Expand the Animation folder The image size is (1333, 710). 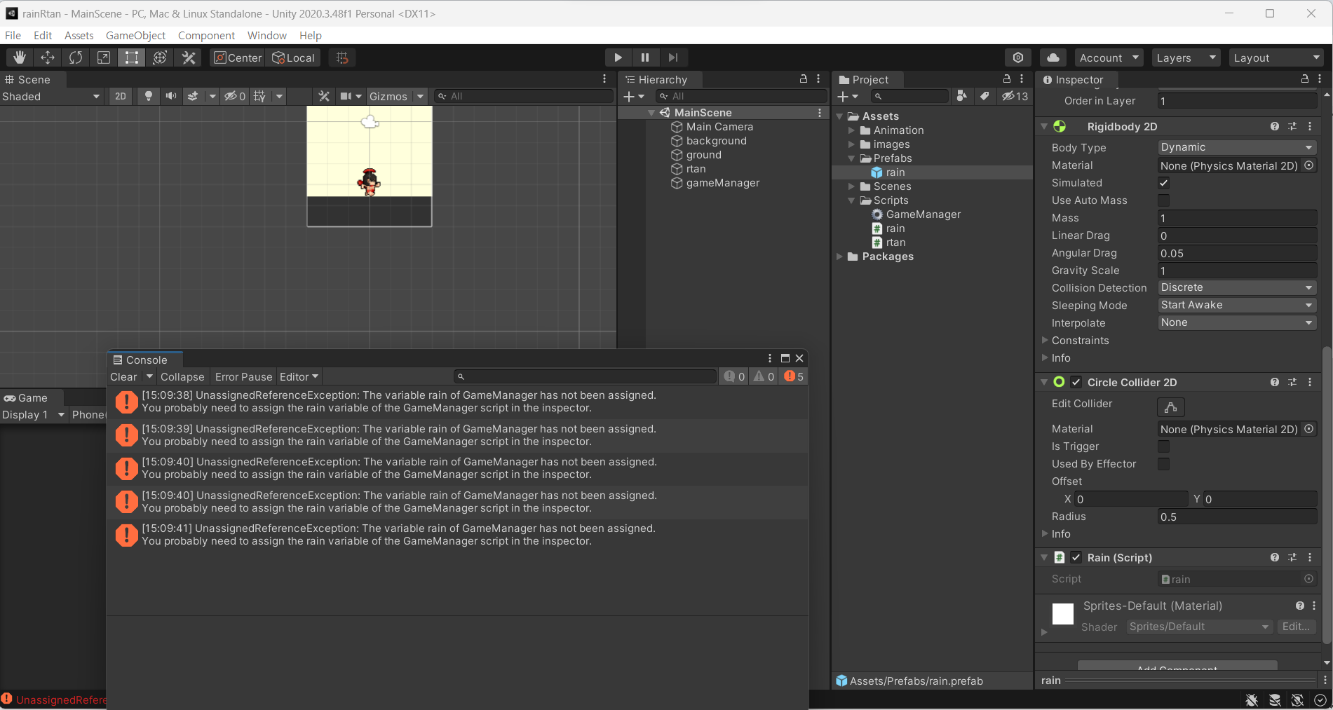click(x=851, y=130)
